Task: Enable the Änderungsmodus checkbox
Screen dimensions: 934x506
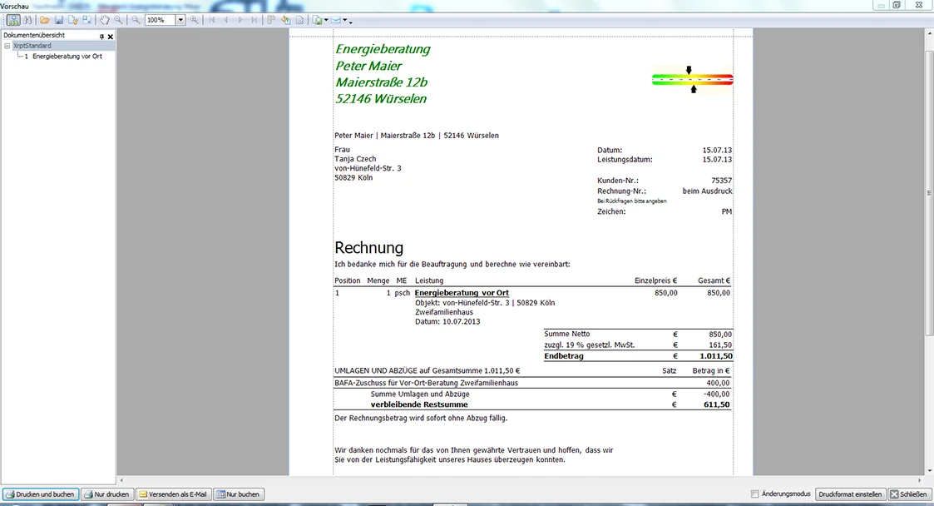Action: click(x=754, y=494)
